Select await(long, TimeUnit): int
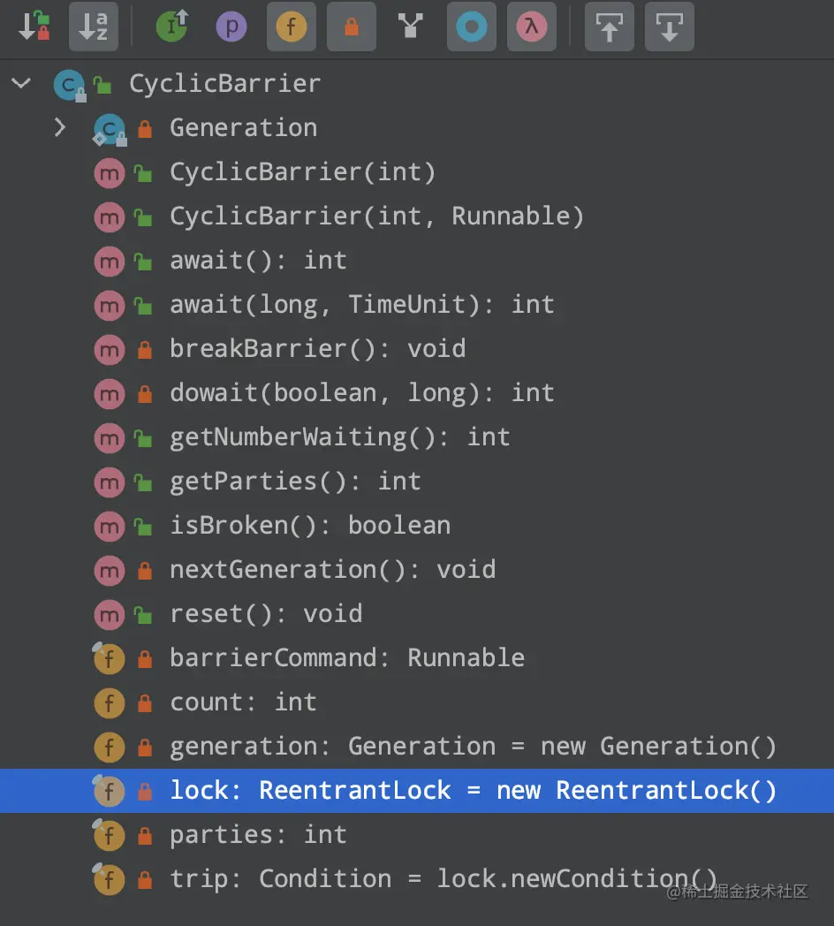 417,305
